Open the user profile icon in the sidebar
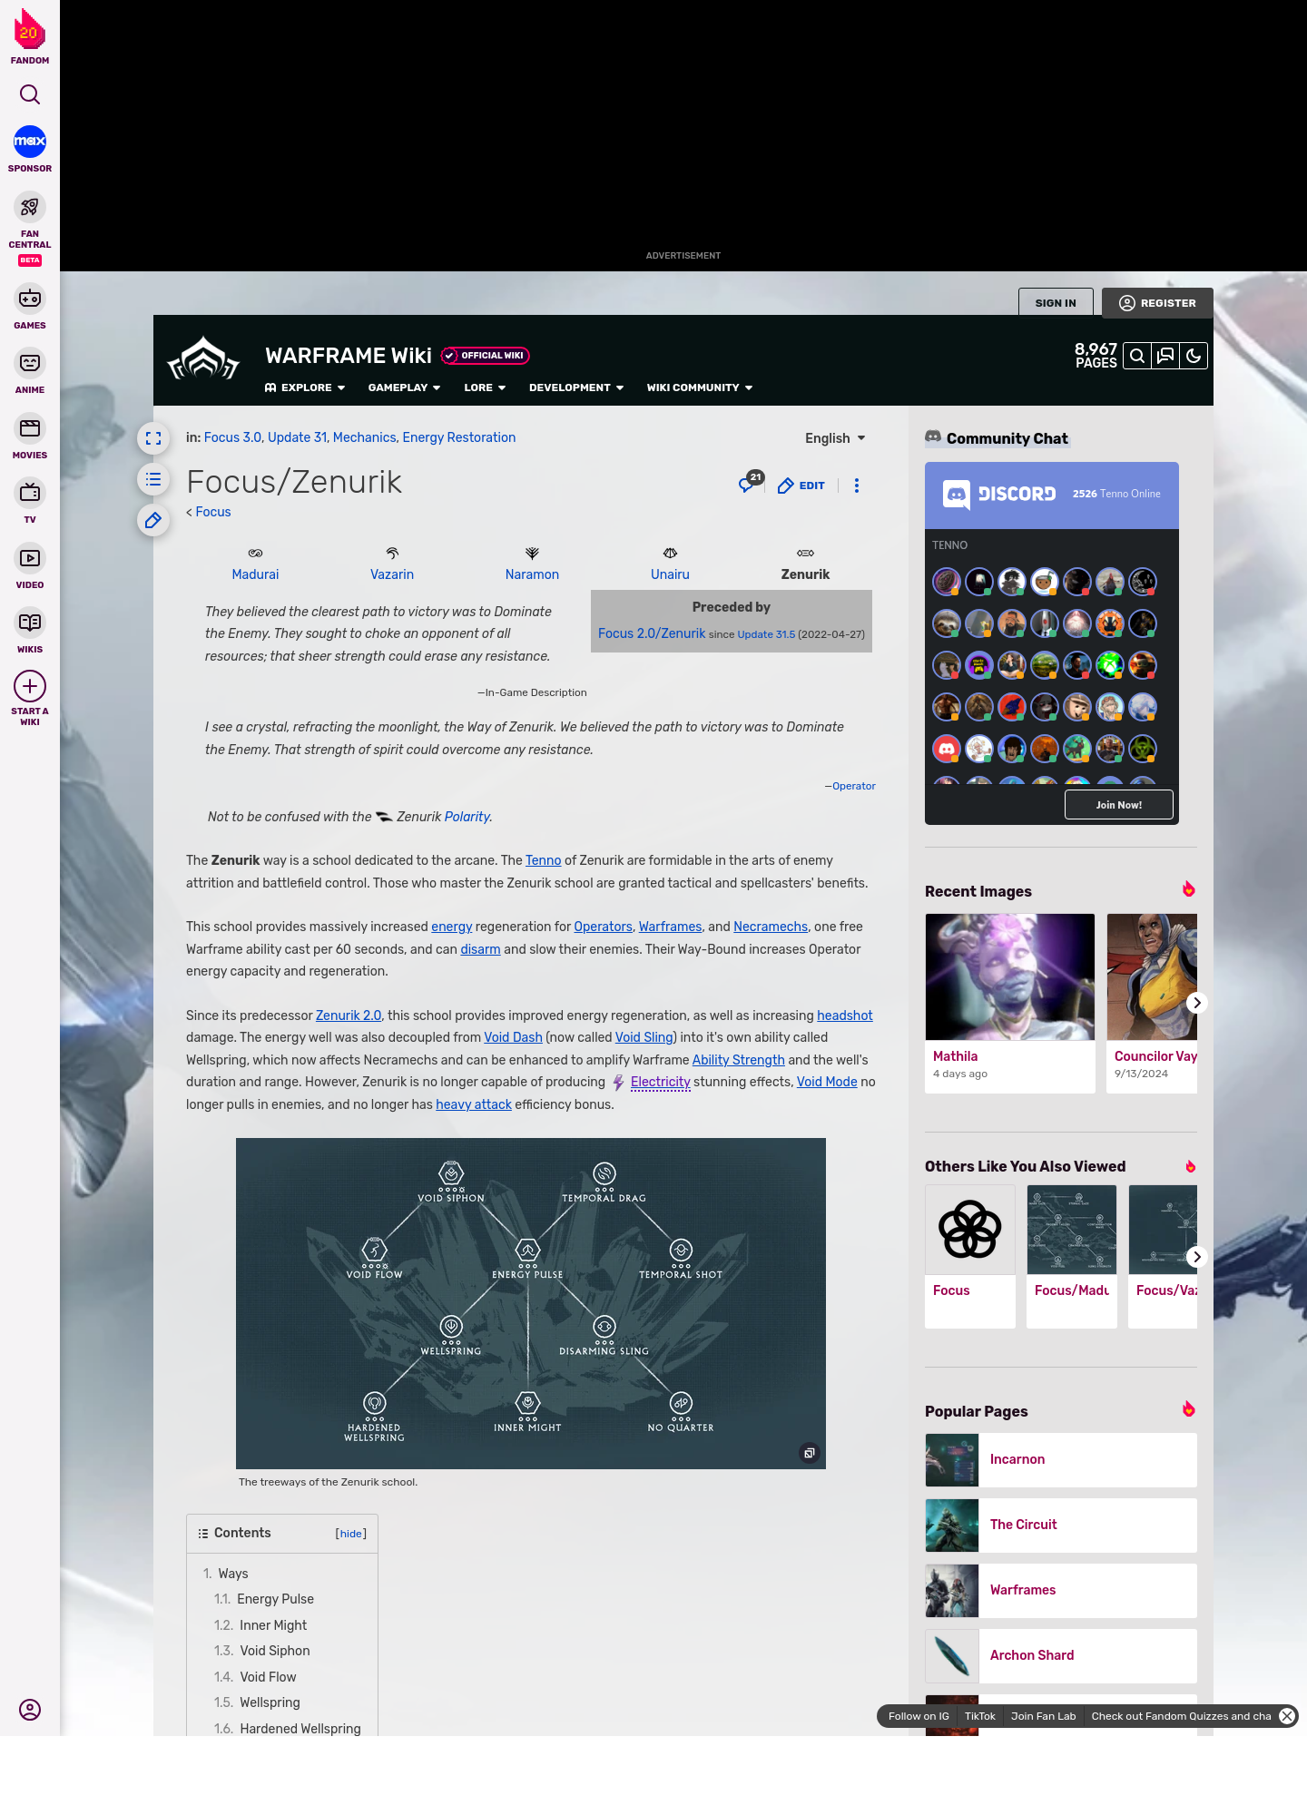 coord(30,1710)
